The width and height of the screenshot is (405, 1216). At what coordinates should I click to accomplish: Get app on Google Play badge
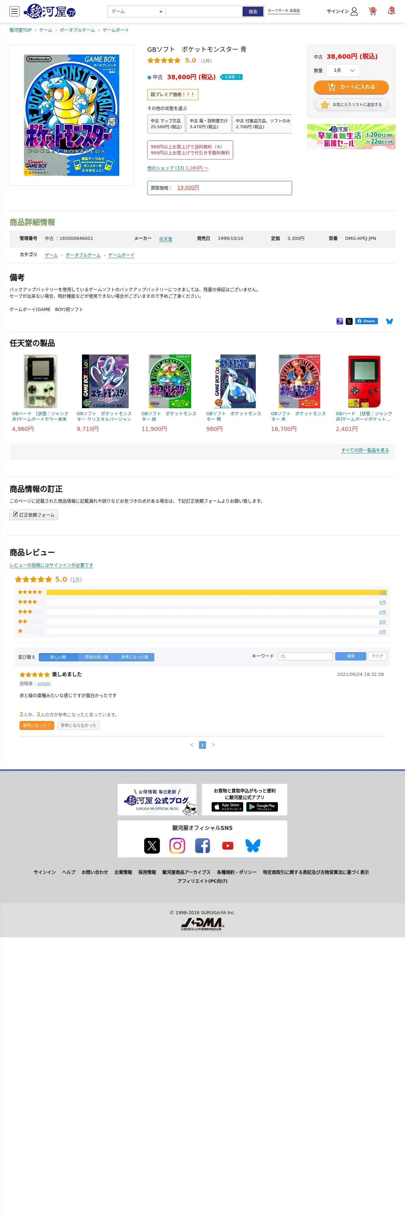pos(262,807)
